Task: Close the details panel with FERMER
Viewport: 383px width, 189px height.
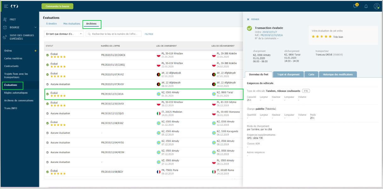Action: coord(253,19)
